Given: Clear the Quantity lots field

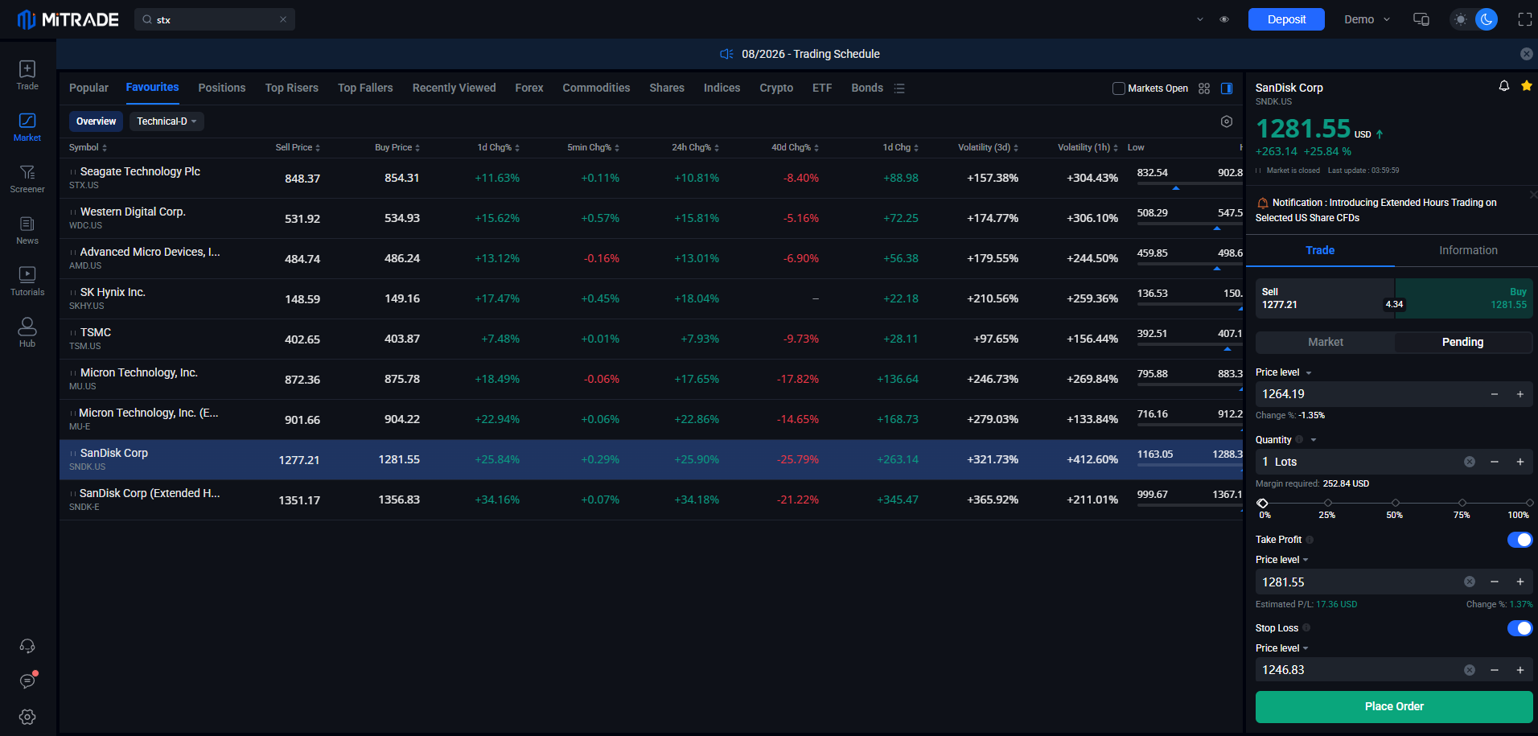Looking at the screenshot, I should 1470,462.
